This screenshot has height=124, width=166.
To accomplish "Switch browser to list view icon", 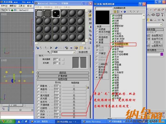I will tap(115, 12).
